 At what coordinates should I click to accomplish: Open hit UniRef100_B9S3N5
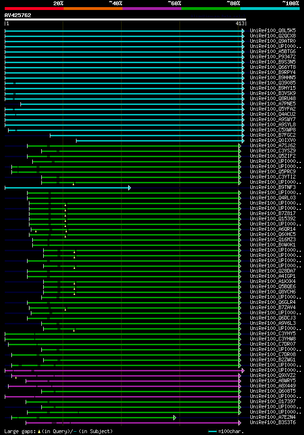click(x=273, y=62)
